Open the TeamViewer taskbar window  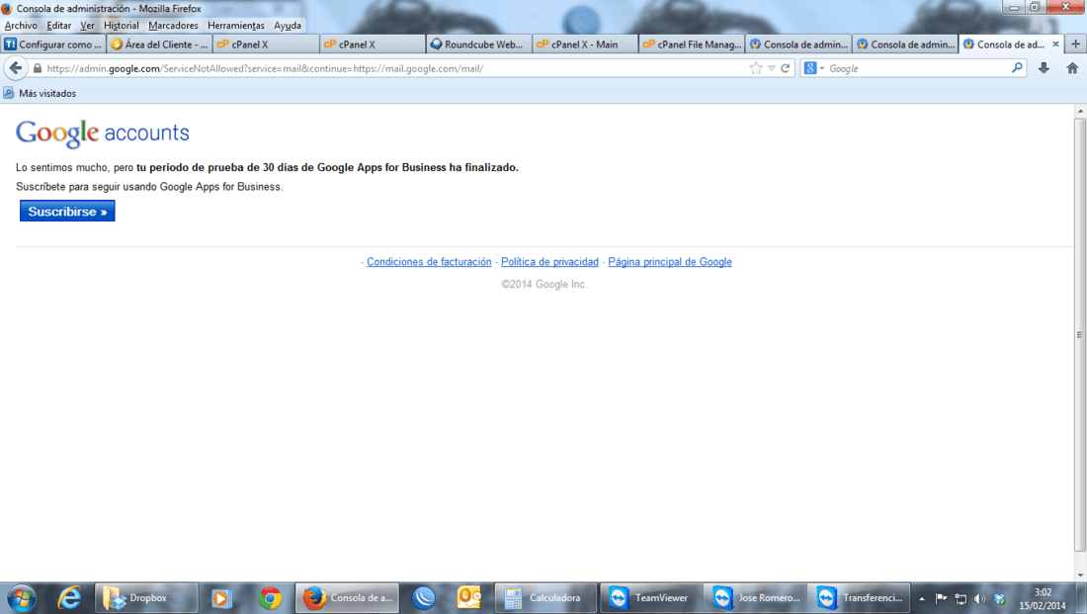[x=650, y=598]
